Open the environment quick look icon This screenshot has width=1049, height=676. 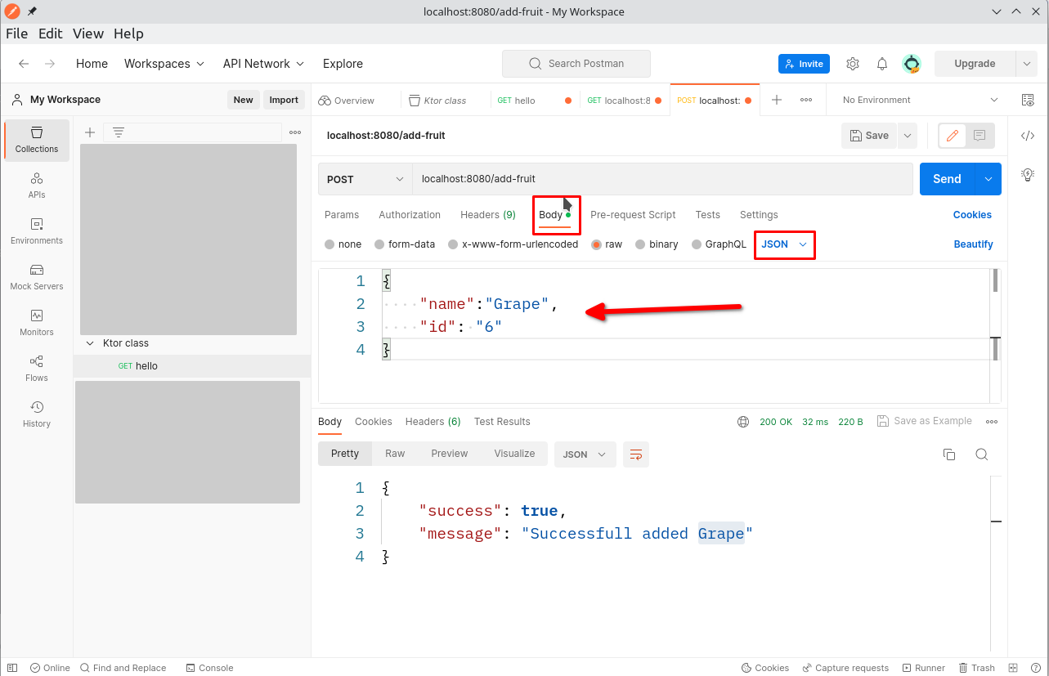click(1028, 100)
